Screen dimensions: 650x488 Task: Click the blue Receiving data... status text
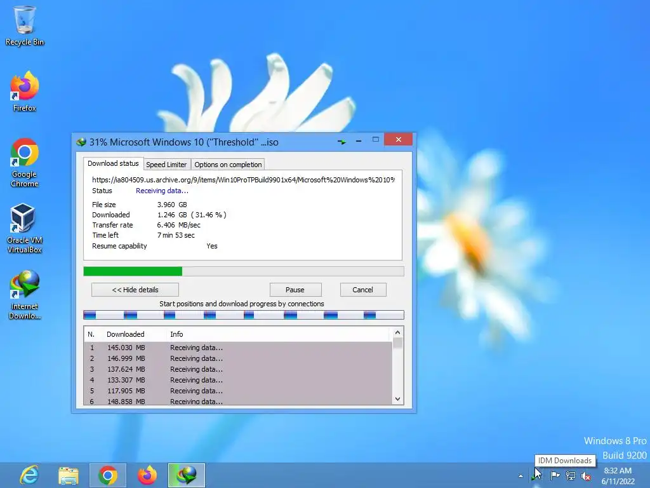(x=162, y=191)
